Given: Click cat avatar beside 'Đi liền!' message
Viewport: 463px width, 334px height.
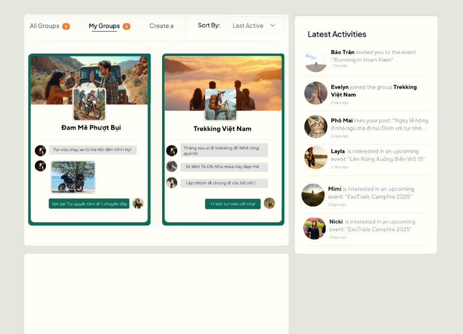Looking at the screenshot, I should tap(171, 166).
